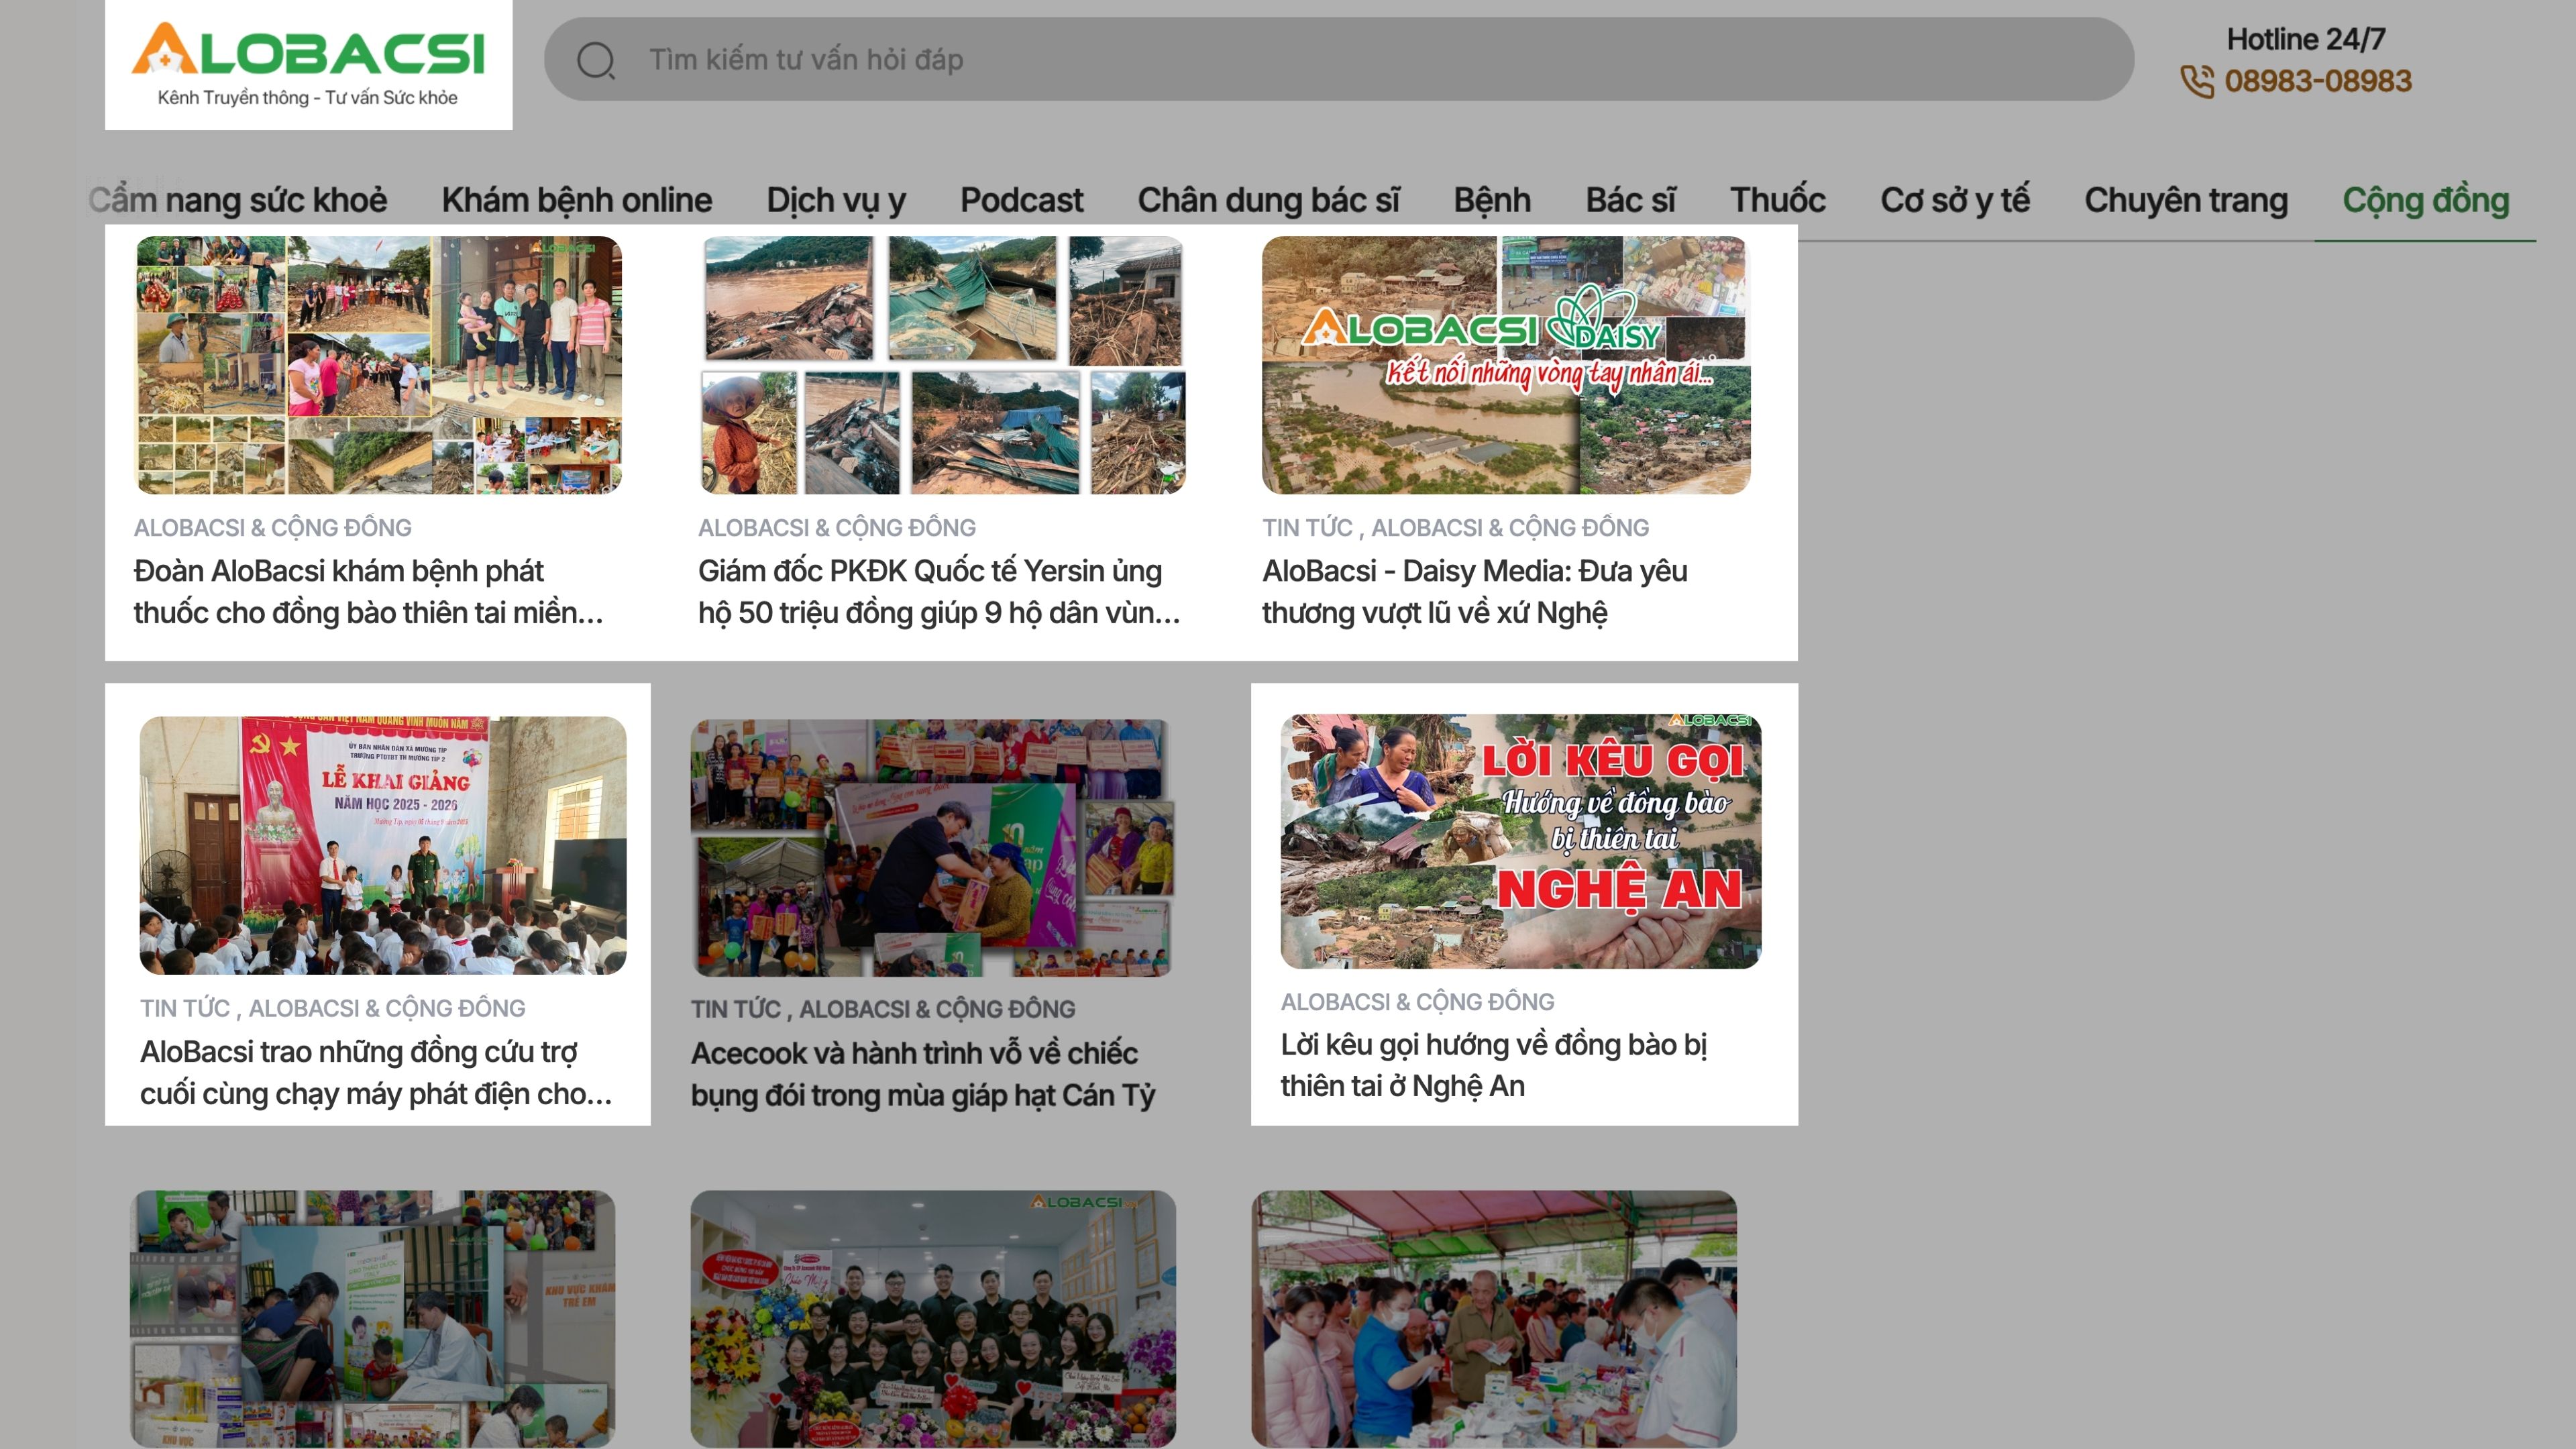Go to the Podcast section
2576x1449 pixels.
pos(1021,200)
